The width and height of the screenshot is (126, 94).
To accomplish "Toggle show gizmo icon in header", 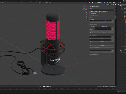I will (x=89, y=3).
